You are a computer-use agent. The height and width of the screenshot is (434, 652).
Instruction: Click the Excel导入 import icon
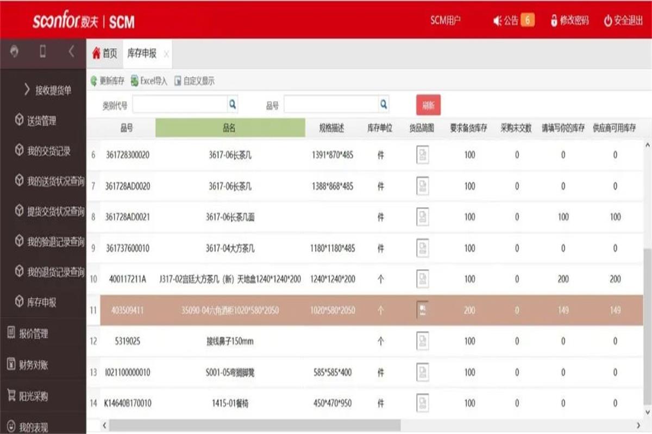tap(135, 81)
